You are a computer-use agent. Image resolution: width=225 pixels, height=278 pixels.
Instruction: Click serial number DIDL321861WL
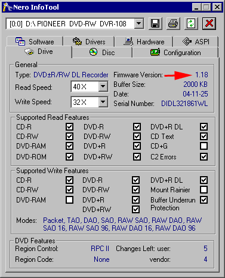pos(184,104)
